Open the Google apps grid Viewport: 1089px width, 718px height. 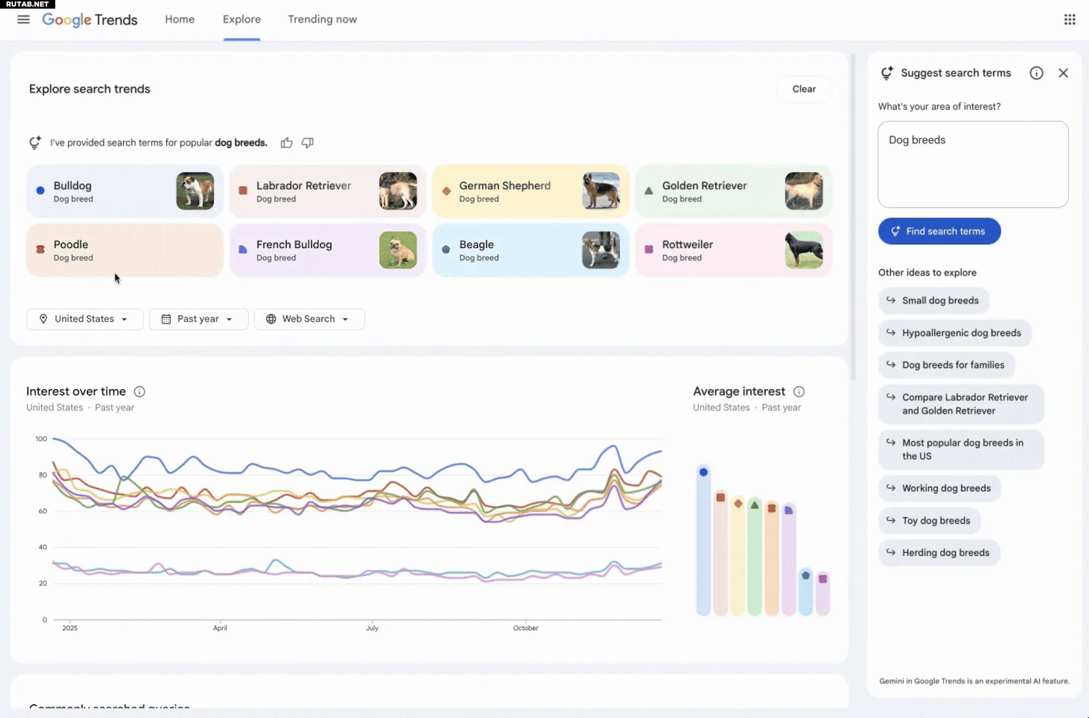tap(1070, 19)
